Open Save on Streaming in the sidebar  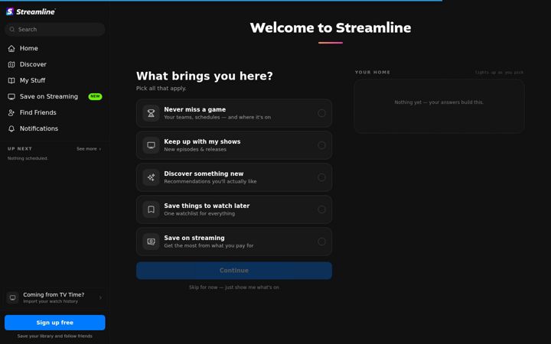(55, 96)
